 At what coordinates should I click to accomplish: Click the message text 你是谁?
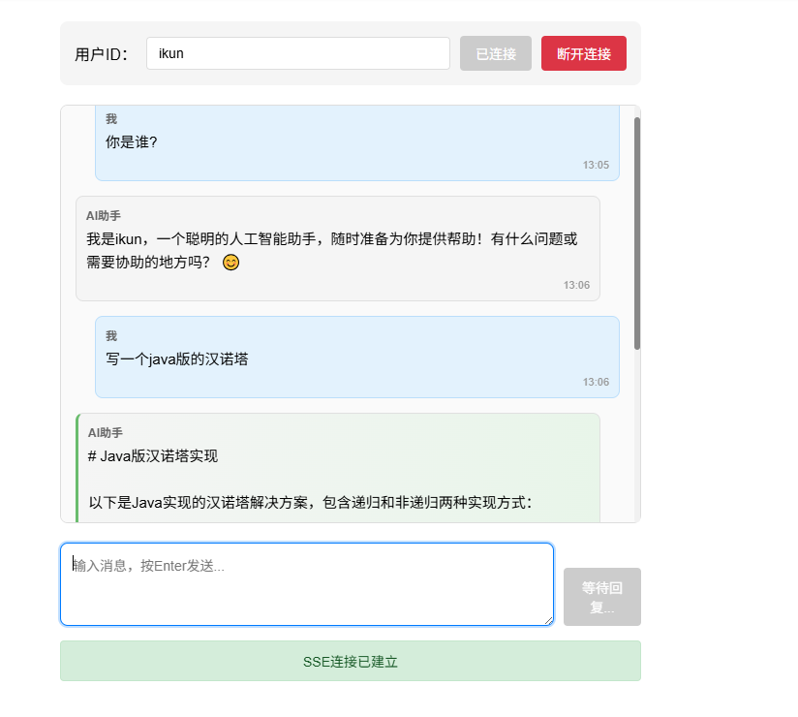click(132, 142)
